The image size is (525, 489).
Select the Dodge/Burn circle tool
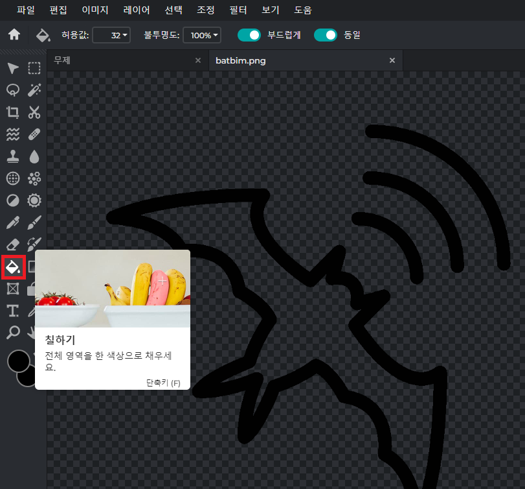coord(13,178)
